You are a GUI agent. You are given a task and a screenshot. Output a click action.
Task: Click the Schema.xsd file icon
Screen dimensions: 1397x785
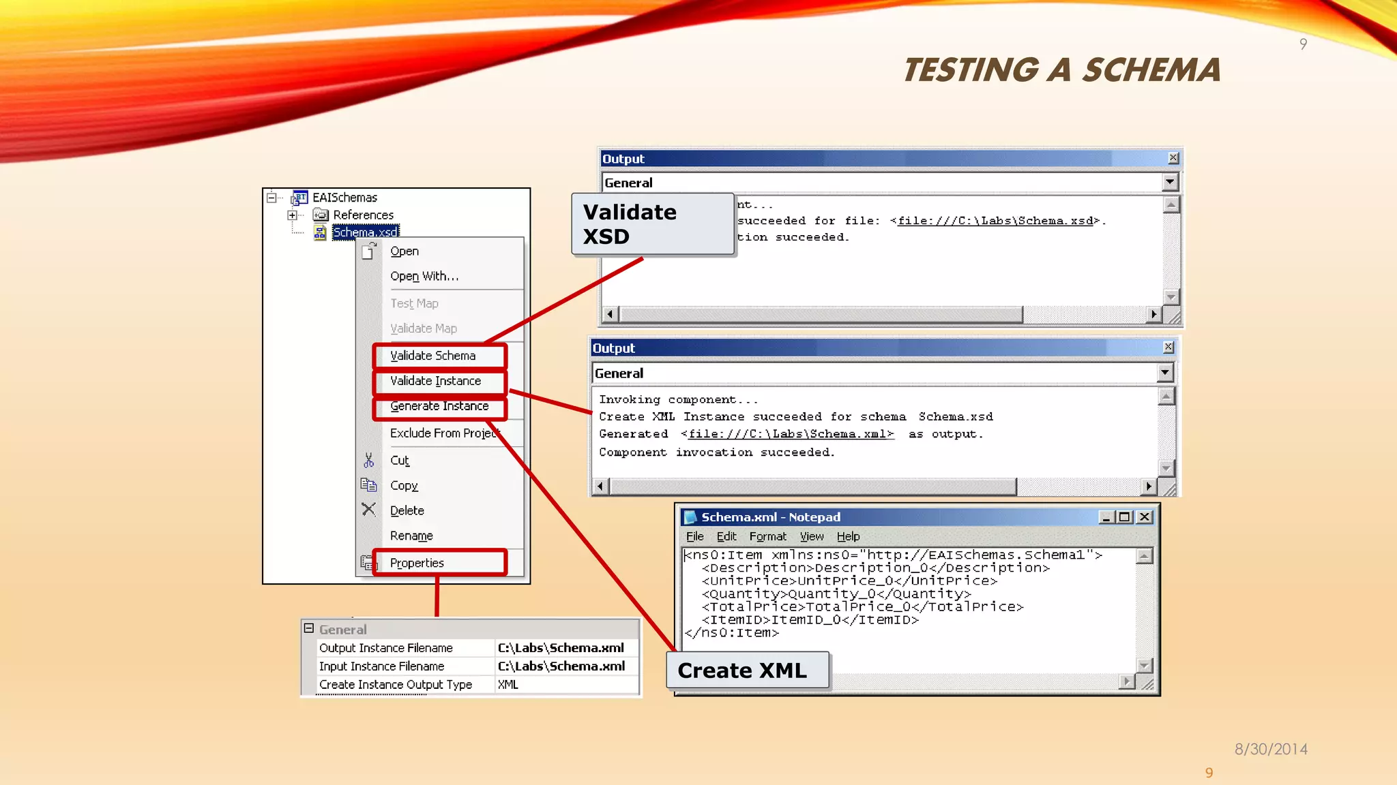click(x=320, y=233)
